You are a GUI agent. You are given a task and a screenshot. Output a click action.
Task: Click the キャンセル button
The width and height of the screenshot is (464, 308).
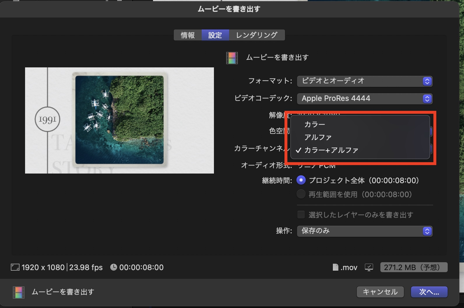[x=380, y=292]
